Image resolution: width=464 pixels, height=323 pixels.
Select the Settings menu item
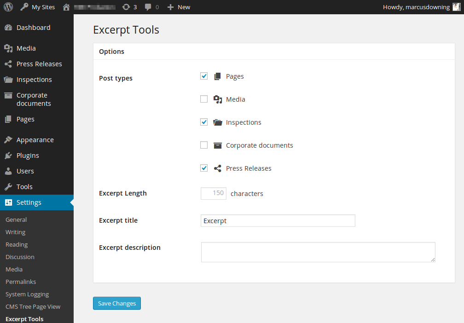point(37,202)
